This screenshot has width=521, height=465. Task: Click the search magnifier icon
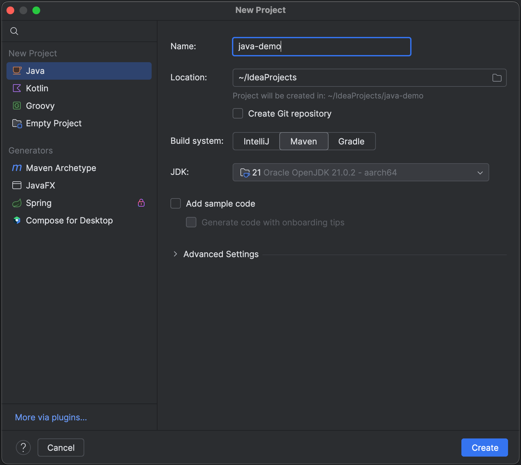click(14, 31)
